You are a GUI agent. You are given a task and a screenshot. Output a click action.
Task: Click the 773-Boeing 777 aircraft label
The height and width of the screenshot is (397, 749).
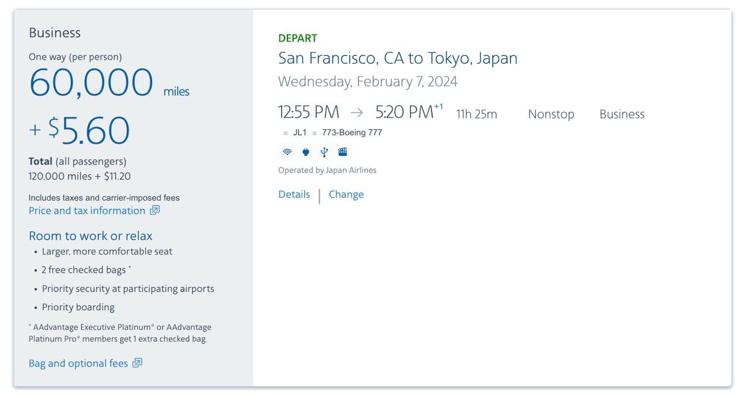pyautogui.click(x=351, y=132)
